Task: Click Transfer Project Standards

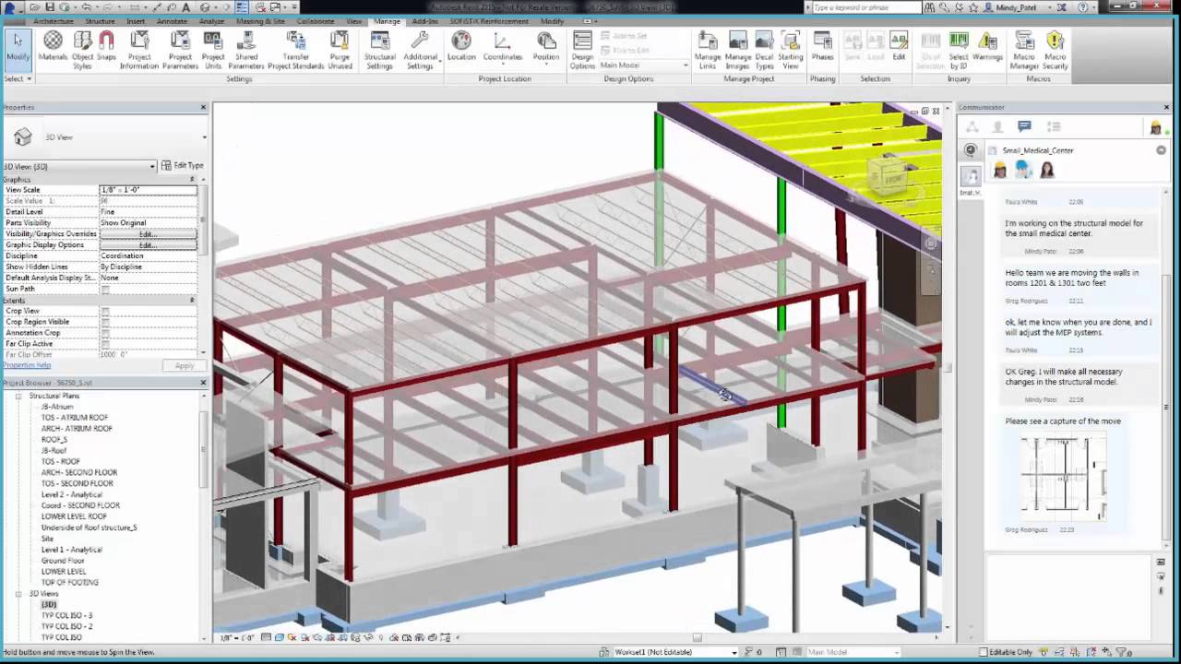Action: (x=295, y=49)
